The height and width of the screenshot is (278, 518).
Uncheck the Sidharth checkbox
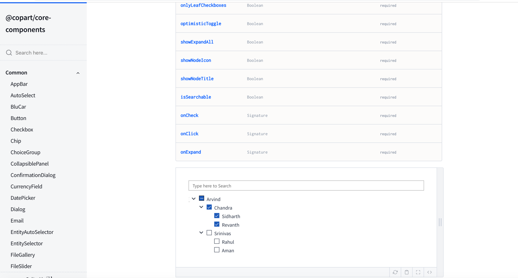[x=217, y=216]
